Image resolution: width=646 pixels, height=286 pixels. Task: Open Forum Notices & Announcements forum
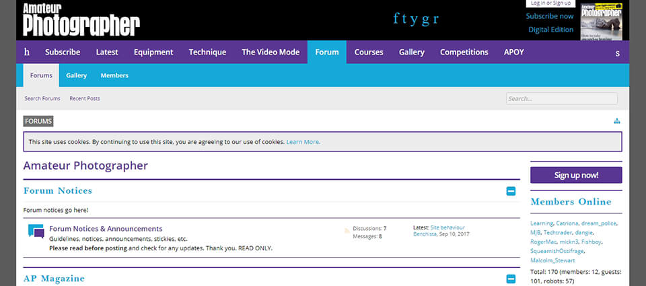(106, 229)
